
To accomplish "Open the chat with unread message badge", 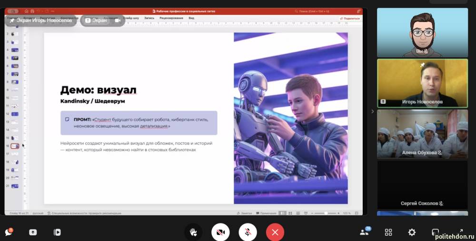I will coord(9,232).
